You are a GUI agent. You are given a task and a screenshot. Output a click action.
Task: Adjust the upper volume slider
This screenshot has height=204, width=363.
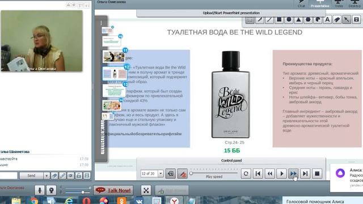point(78,188)
